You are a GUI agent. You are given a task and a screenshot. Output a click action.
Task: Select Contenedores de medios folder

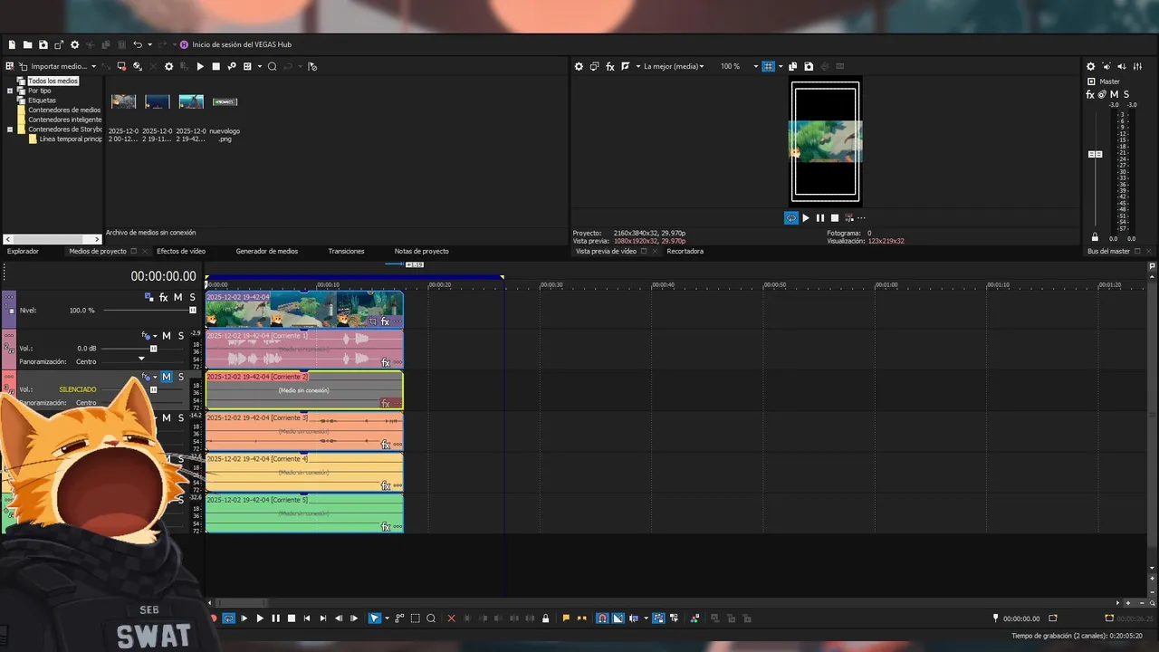pyautogui.click(x=64, y=110)
